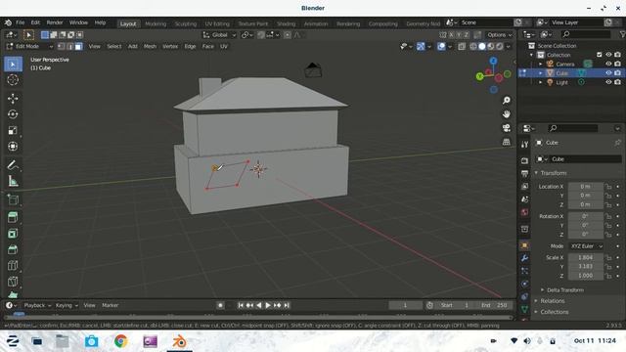This screenshot has height=352, width=626.
Task: Select the Bevel tool
Action: tap(13, 249)
